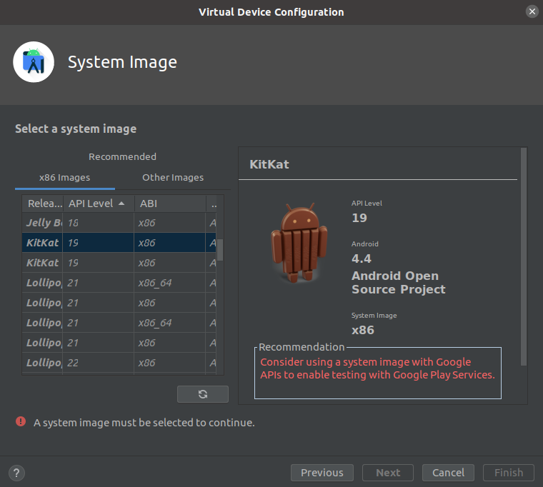Select the first Lollipop 21 x86_64 row
The image size is (543, 487).
tap(119, 283)
